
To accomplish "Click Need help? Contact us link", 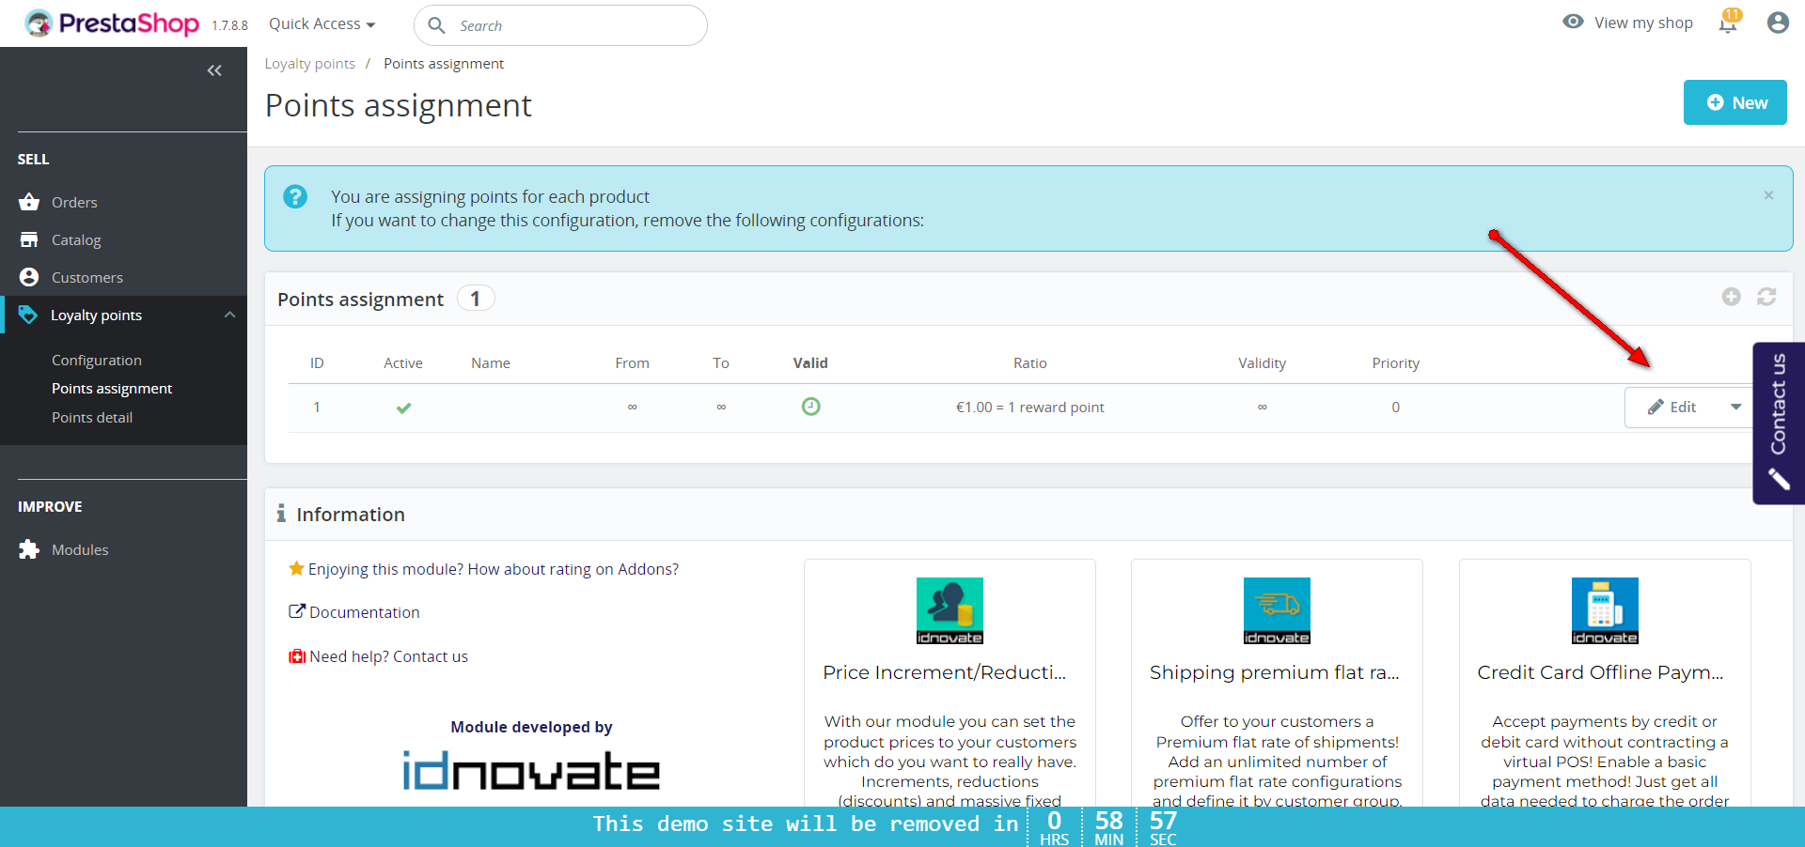I will click(388, 656).
